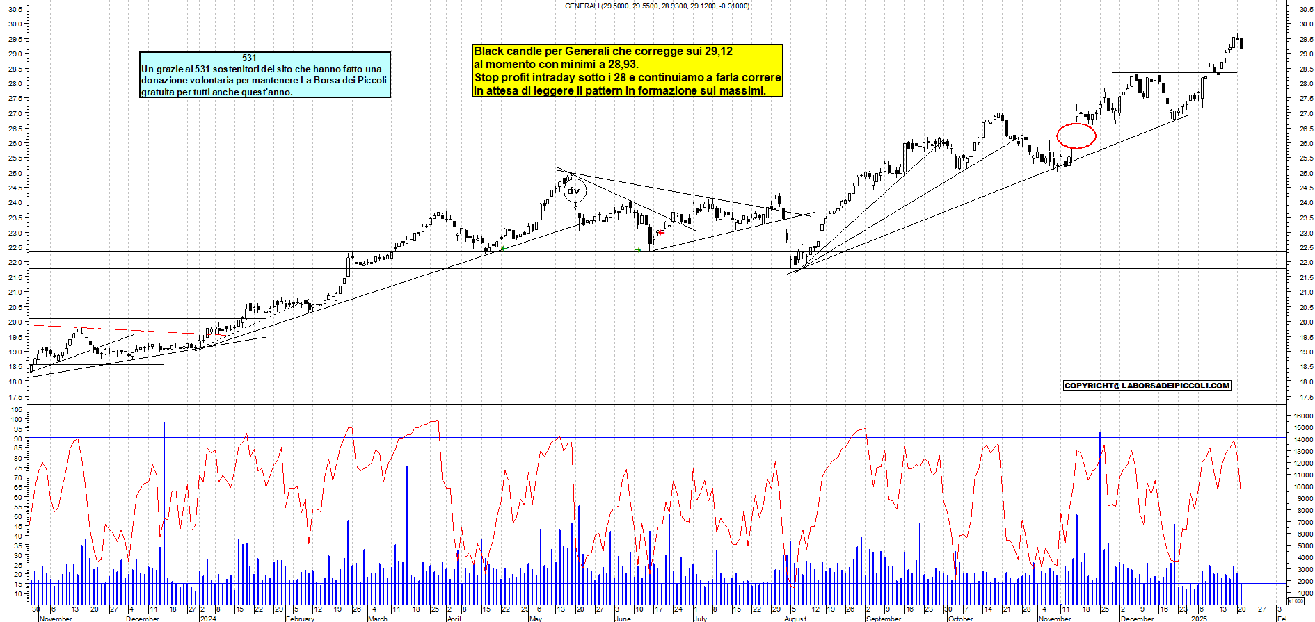Click the red ellipse annotation on the chart
This screenshot has height=622, width=1315.
[1076, 136]
